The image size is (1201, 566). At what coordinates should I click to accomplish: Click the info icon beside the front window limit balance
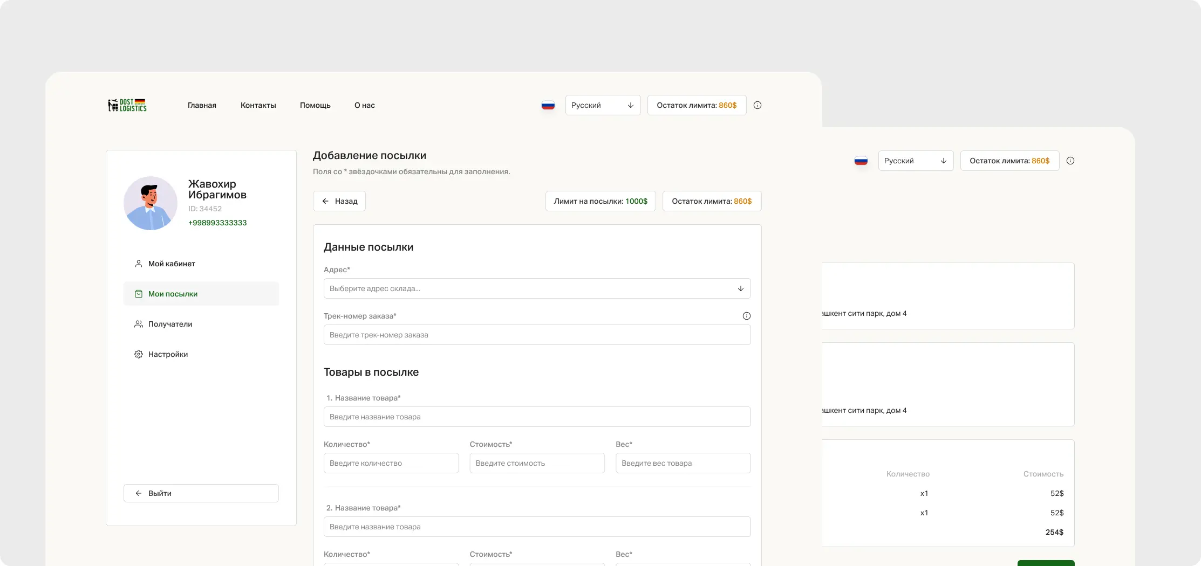(x=758, y=105)
